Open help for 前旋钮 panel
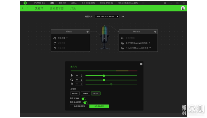The image size is (207, 118). [87, 32]
